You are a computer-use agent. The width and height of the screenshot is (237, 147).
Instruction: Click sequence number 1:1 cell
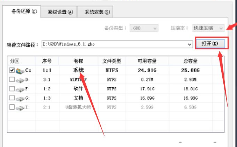click(47, 70)
